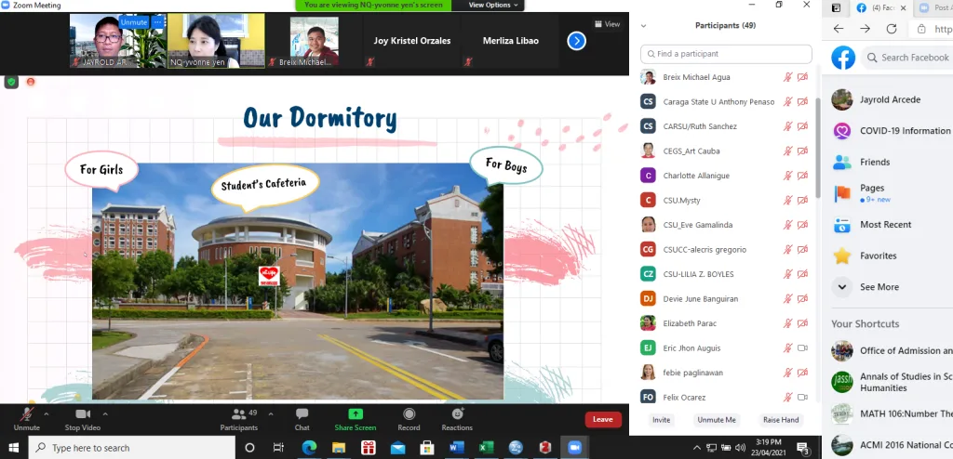
Task: Open the Reactions menu
Action: [457, 414]
